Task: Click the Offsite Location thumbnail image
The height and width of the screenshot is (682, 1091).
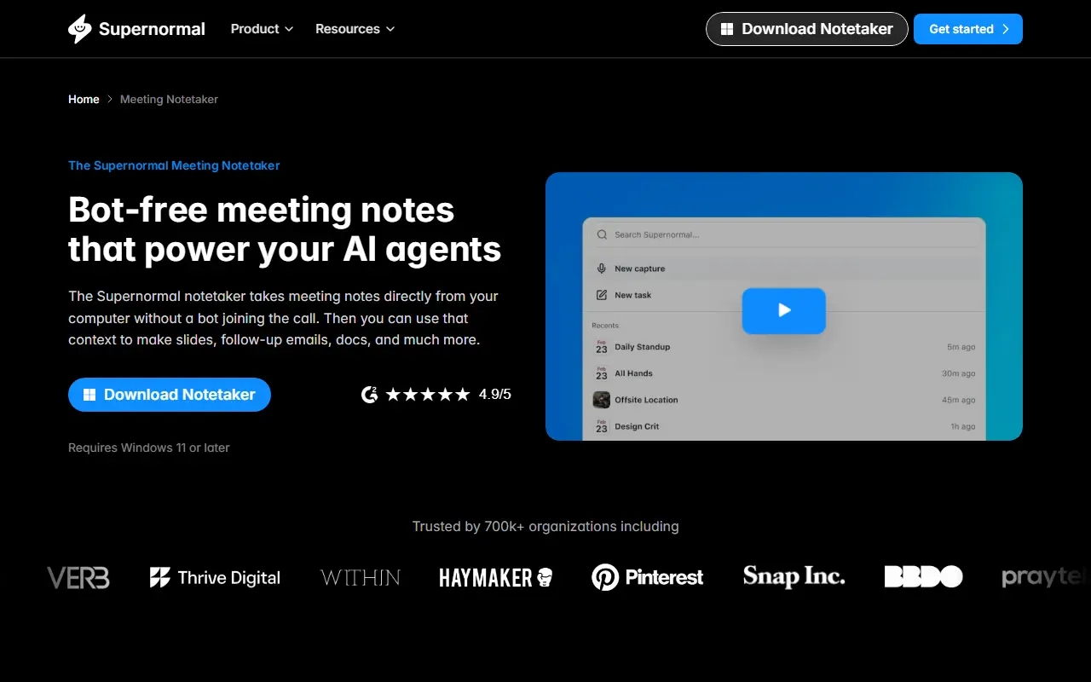Action: 602,400
